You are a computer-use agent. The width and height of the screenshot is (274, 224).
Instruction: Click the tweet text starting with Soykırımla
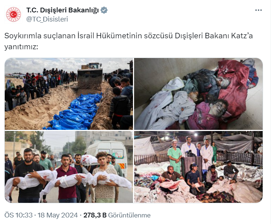point(129,41)
